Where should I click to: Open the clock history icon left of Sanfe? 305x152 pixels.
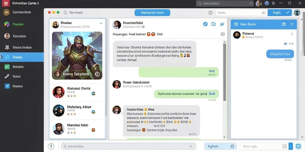tap(210, 12)
